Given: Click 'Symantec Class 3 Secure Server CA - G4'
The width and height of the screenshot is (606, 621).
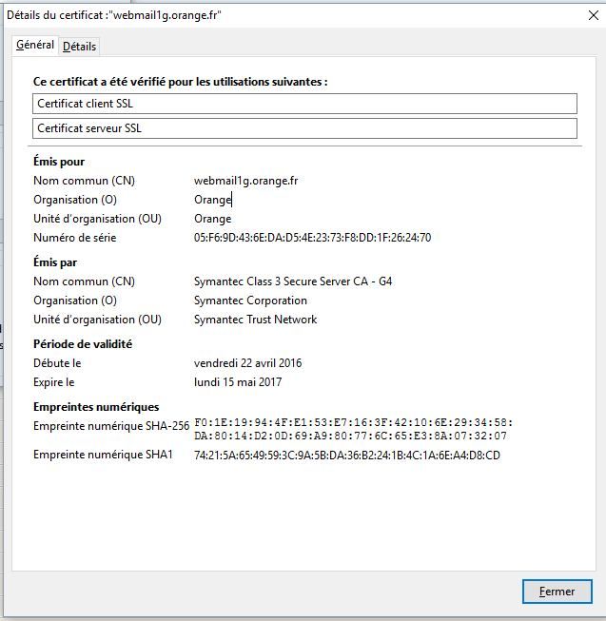Looking at the screenshot, I should click(293, 281).
